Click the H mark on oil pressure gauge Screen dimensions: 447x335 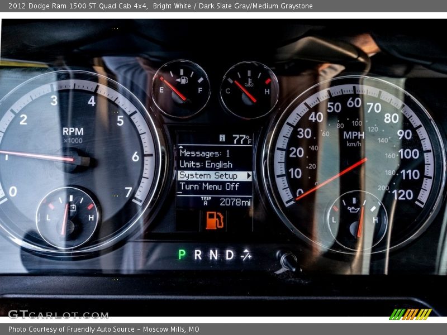(x=375, y=220)
